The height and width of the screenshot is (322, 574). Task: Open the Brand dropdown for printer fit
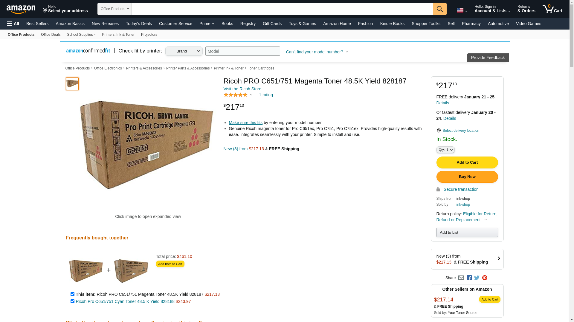tap(184, 51)
